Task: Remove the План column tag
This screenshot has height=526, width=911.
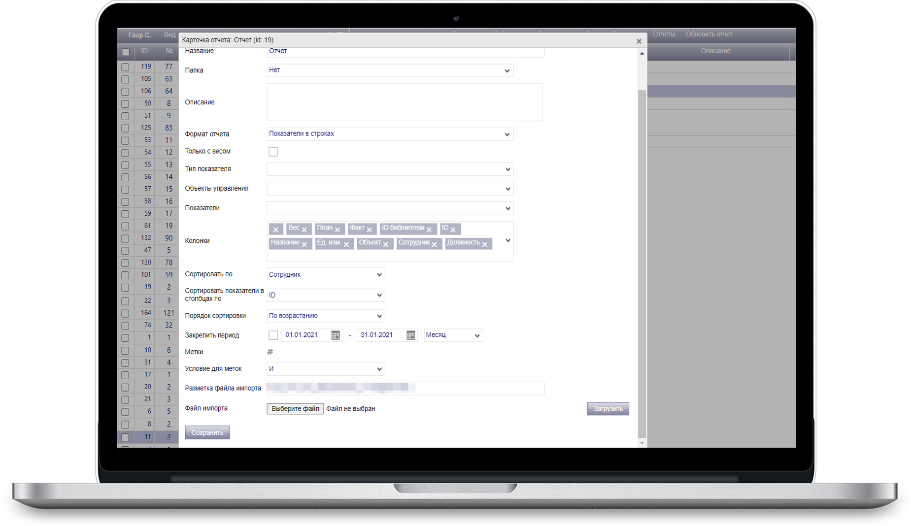Action: tap(337, 230)
